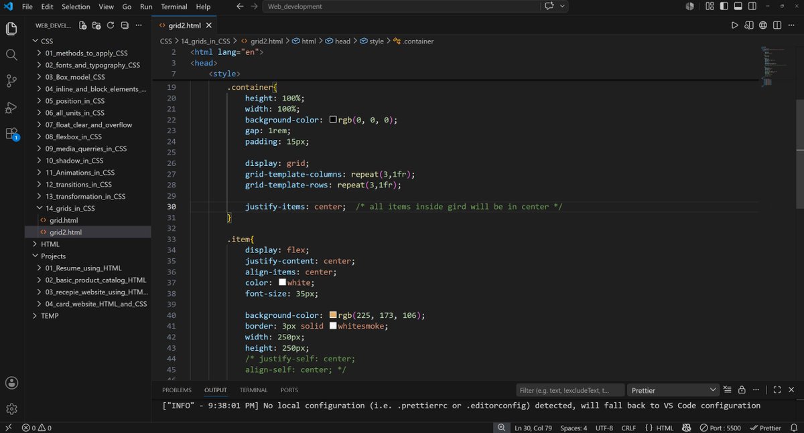Click the output Filter input field

(569, 389)
